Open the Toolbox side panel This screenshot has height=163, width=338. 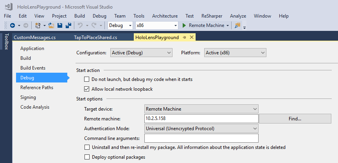[x=6, y=41]
